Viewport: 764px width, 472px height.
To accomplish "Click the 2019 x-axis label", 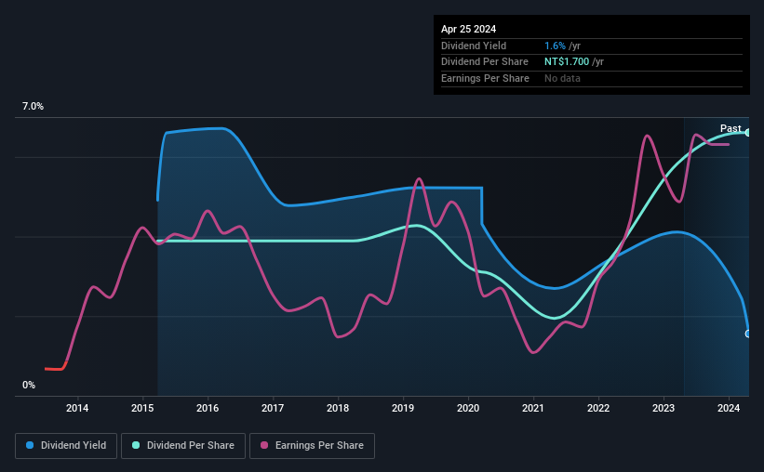I will coord(403,408).
